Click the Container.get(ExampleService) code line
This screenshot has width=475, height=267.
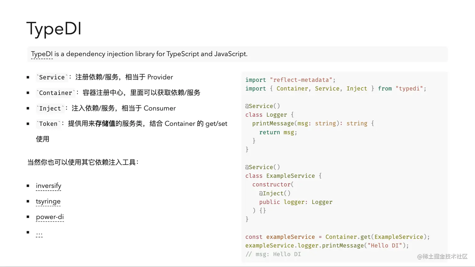click(337, 237)
